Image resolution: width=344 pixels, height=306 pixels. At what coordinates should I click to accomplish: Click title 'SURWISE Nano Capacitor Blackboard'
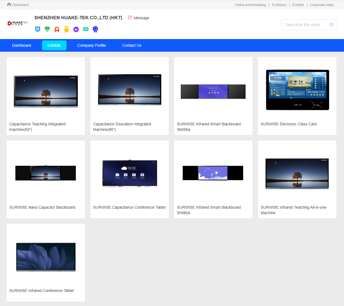point(42,207)
